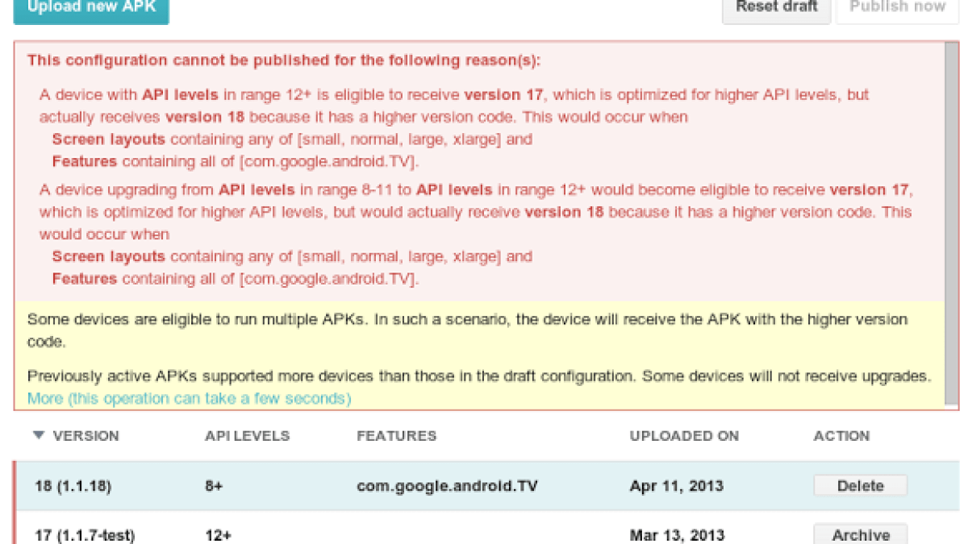Click the FEATURES column header
Screen dimensions: 968x544
tap(396, 436)
